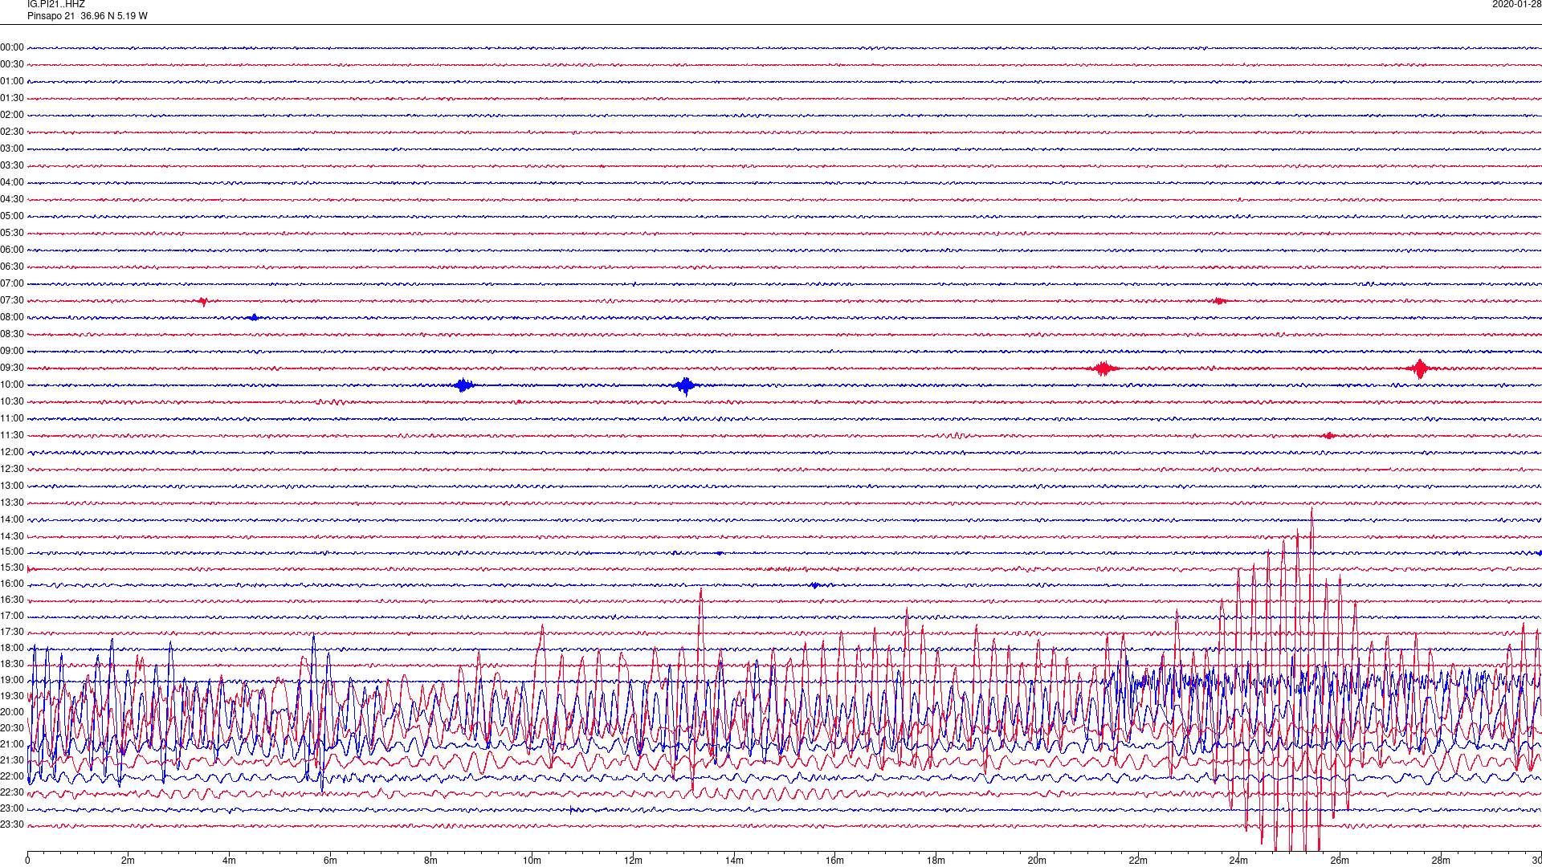Select the 15:00 trace time label

click(x=12, y=552)
